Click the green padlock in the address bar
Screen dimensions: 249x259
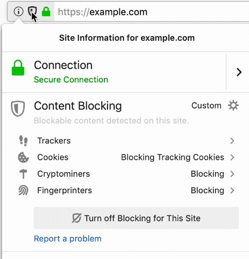[x=46, y=11]
